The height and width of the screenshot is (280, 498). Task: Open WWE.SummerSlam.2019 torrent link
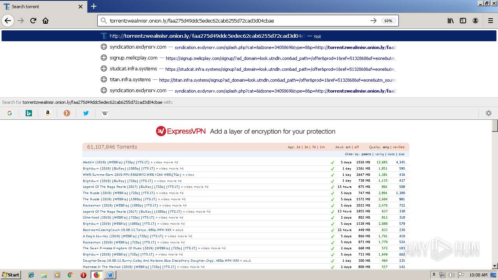tap(132, 175)
